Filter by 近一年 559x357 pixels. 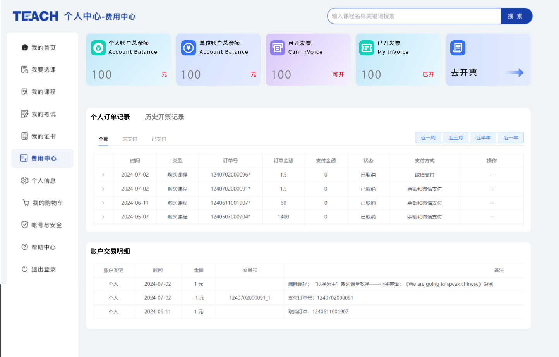511,137
